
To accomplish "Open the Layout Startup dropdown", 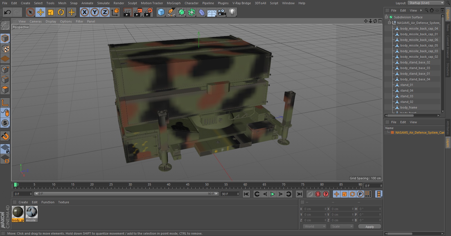I will pos(426,3).
